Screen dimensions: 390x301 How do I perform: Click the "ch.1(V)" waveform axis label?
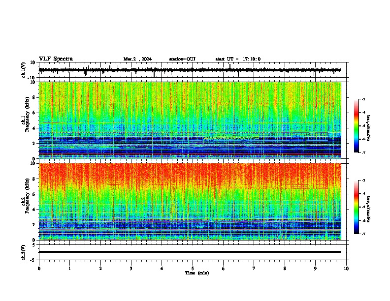click(x=24, y=70)
